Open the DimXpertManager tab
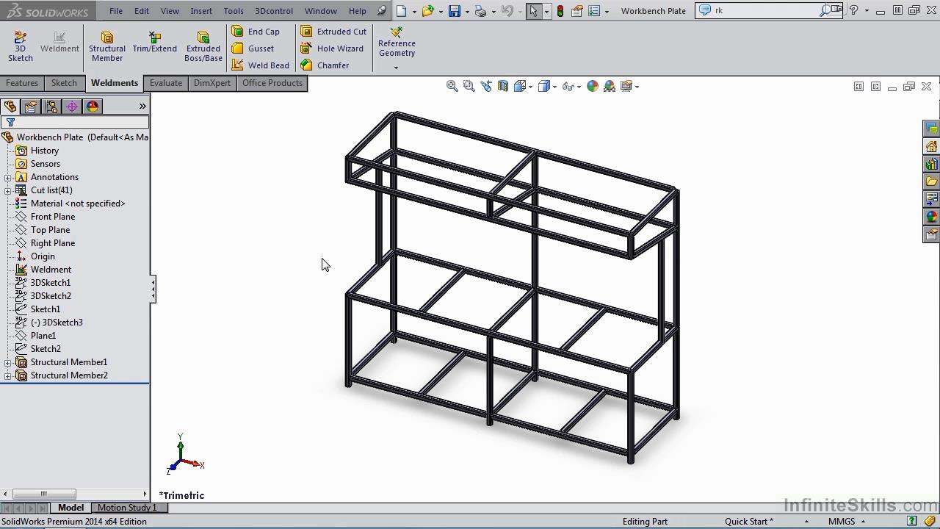This screenshot has width=940, height=529. pos(72,107)
